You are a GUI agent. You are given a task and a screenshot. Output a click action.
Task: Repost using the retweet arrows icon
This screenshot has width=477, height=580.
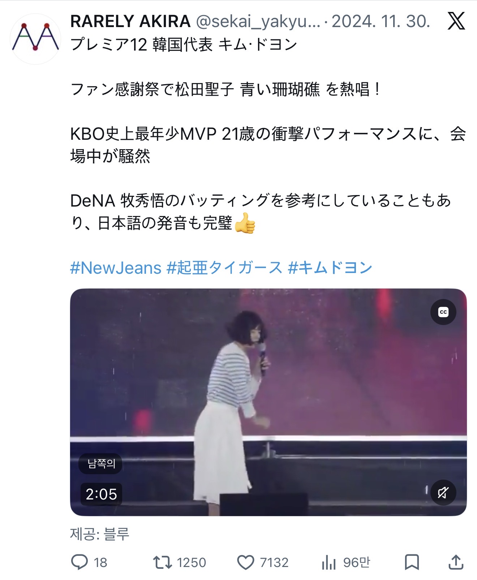tap(162, 563)
